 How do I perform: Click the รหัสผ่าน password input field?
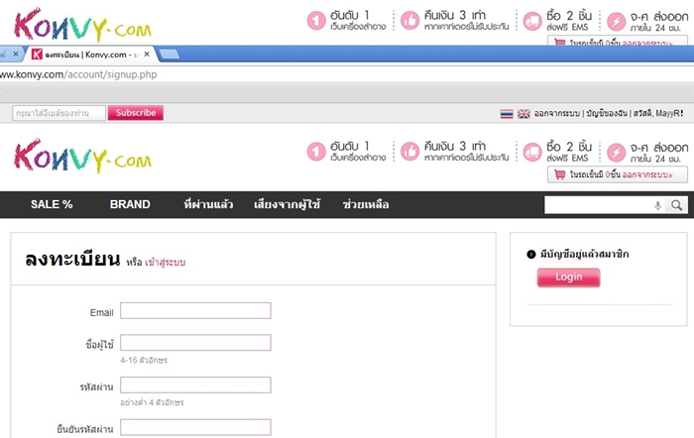point(195,384)
